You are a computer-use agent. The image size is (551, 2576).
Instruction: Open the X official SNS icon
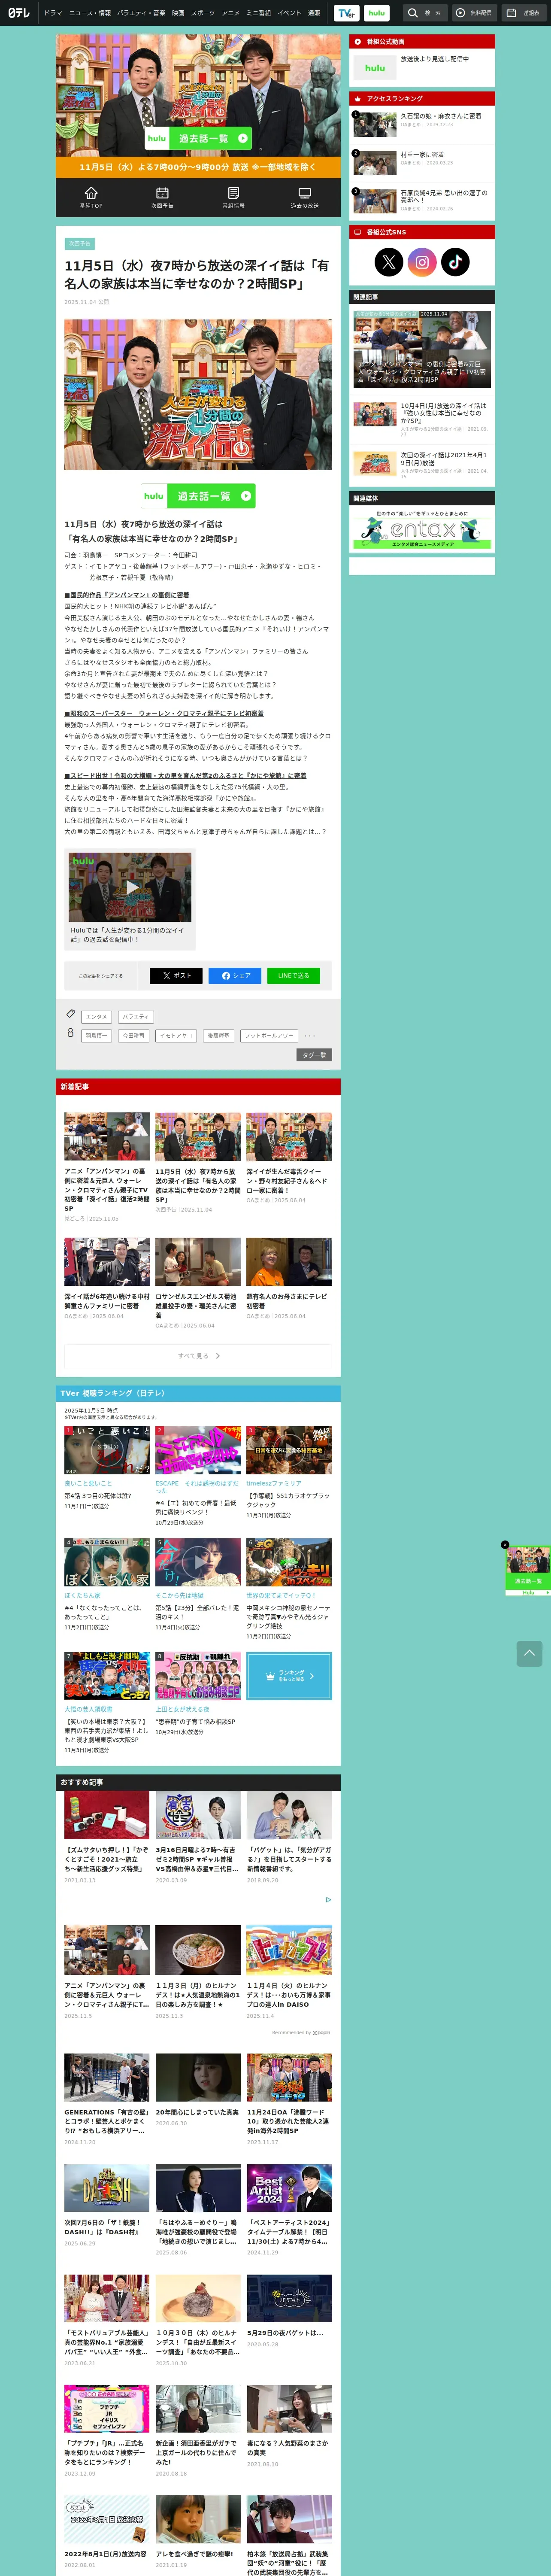pyautogui.click(x=388, y=262)
